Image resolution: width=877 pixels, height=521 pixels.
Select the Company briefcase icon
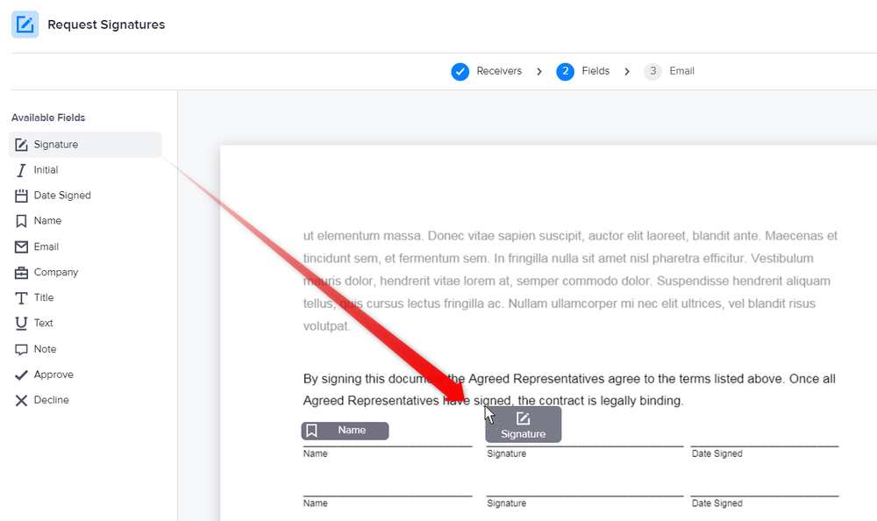21,273
